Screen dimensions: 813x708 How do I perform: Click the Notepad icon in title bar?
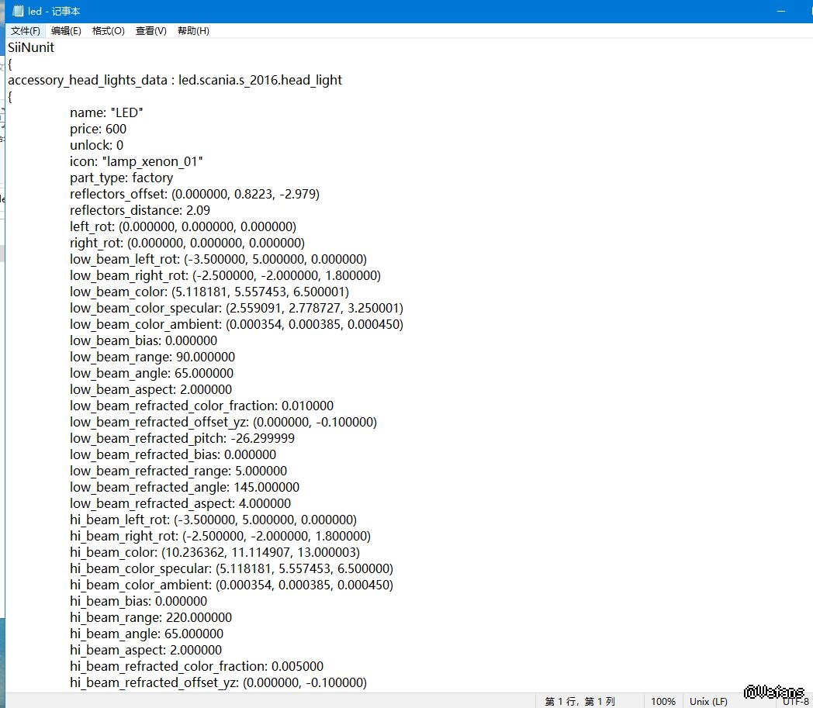18,11
